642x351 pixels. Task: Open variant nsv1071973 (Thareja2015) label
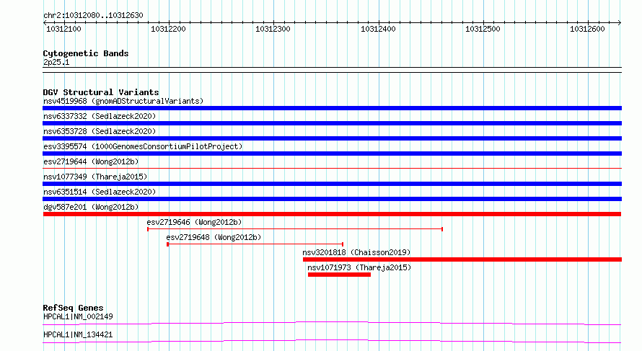[359, 267]
